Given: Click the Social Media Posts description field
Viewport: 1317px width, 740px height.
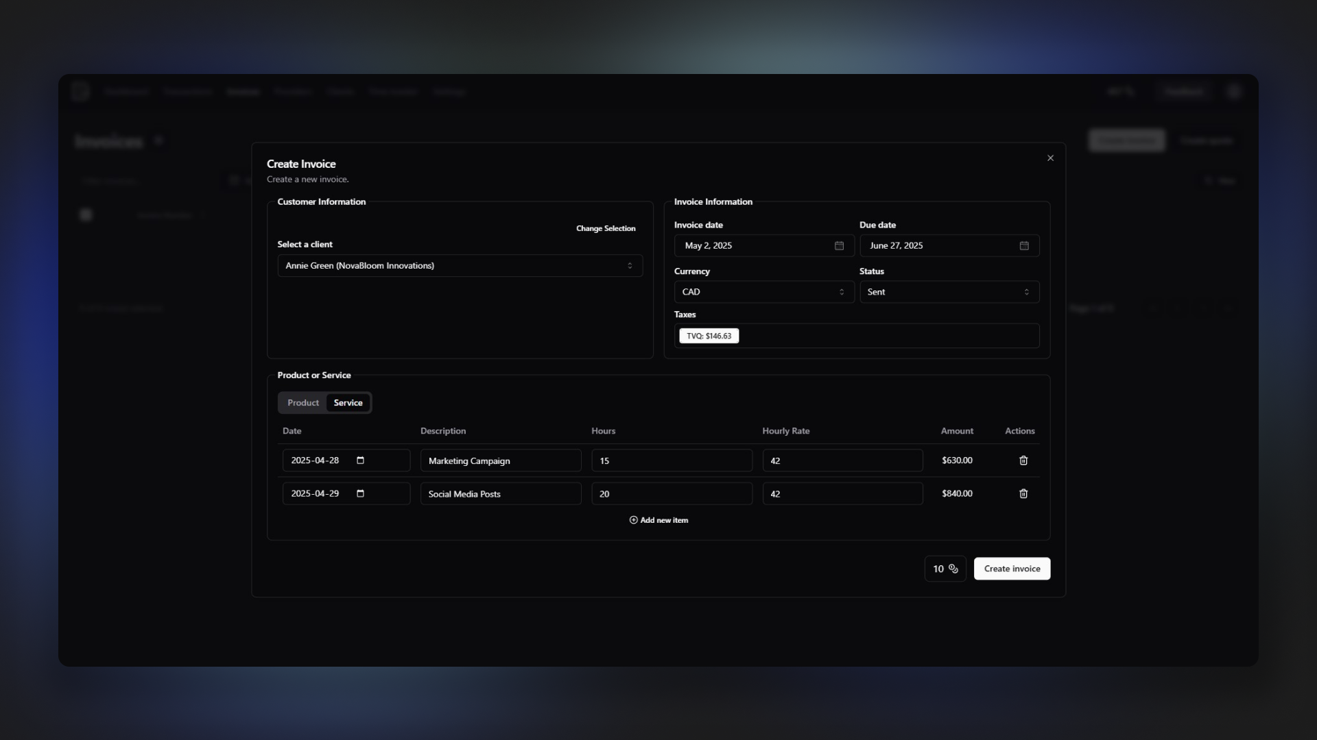Looking at the screenshot, I should tap(500, 493).
